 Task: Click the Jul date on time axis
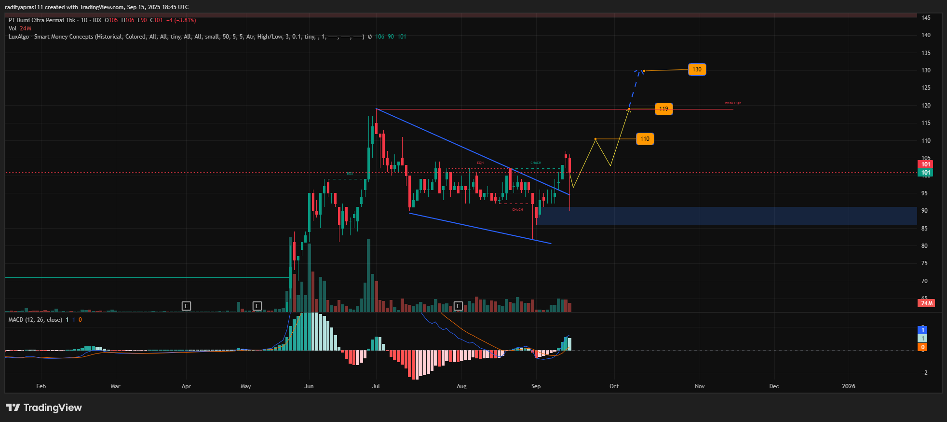pos(376,386)
